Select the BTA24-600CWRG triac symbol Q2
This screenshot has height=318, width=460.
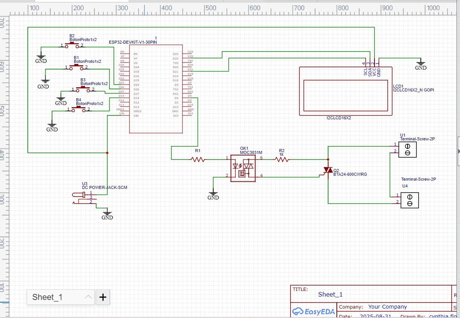pyautogui.click(x=328, y=170)
